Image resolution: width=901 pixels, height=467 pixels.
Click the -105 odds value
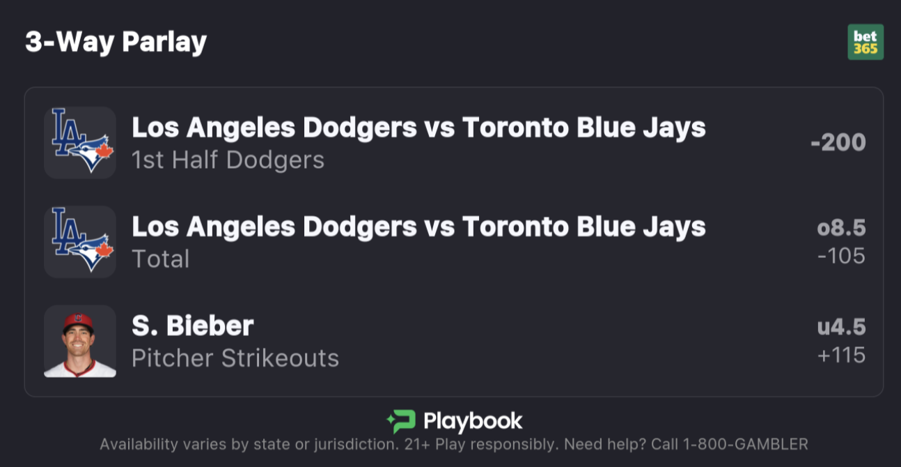(841, 256)
